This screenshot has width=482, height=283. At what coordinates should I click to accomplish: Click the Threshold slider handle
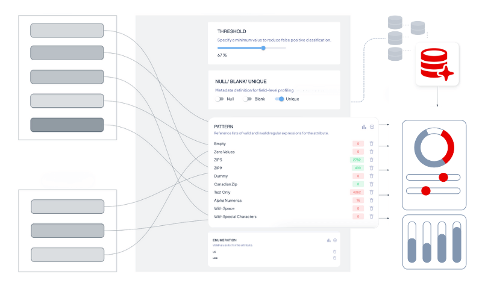(263, 48)
